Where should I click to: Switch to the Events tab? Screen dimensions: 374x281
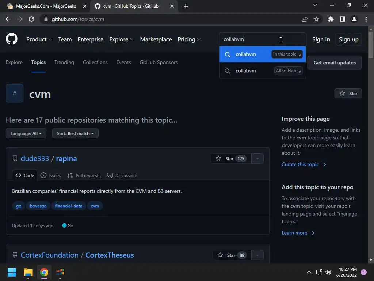[x=123, y=62]
